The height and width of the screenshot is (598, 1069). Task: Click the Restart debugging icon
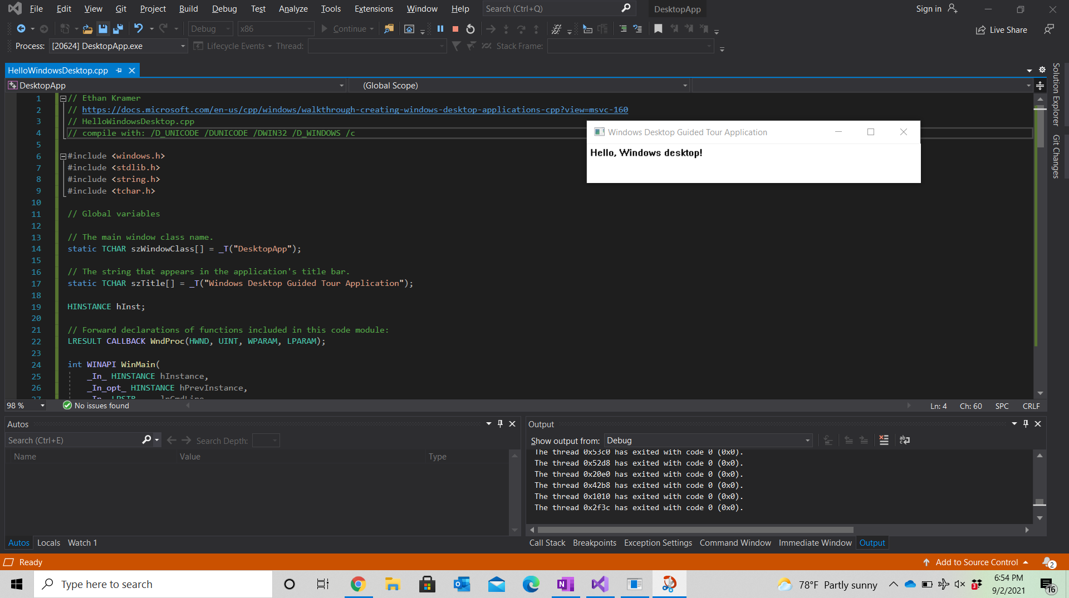click(470, 28)
